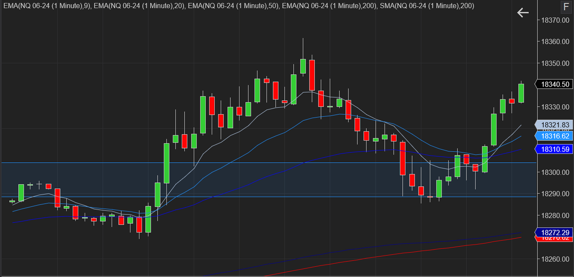Click the 18290.00 price axis label
574x277 pixels.
(555, 194)
